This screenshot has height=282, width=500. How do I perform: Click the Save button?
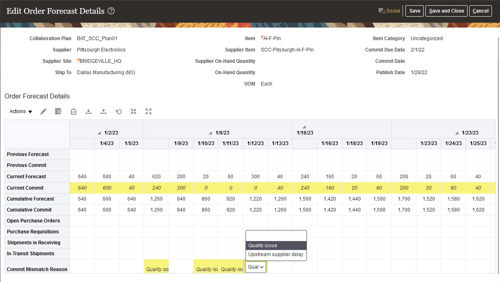click(415, 11)
